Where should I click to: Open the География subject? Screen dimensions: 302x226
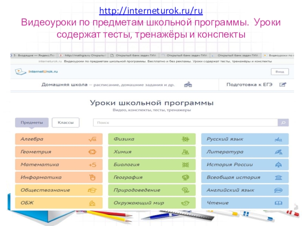[152, 177]
